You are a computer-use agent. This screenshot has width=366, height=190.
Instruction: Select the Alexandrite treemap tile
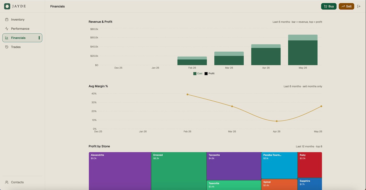pos(120,171)
